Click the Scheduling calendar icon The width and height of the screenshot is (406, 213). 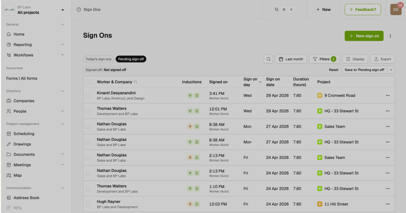click(x=9, y=134)
